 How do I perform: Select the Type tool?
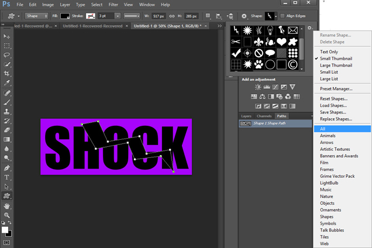(x=7, y=177)
